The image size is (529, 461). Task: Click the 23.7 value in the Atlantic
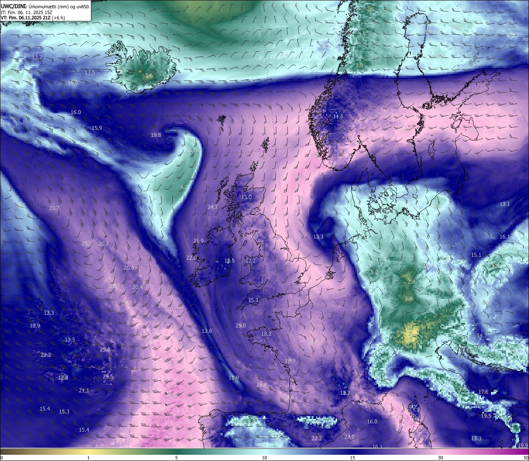54,208
